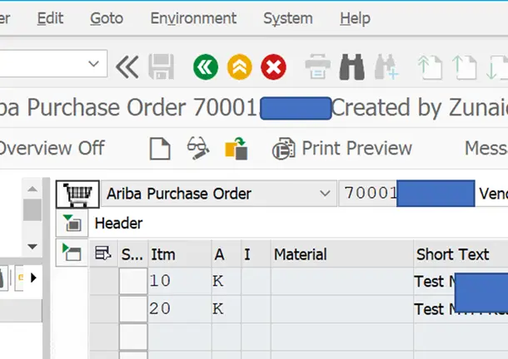Open the Help menu

point(355,18)
